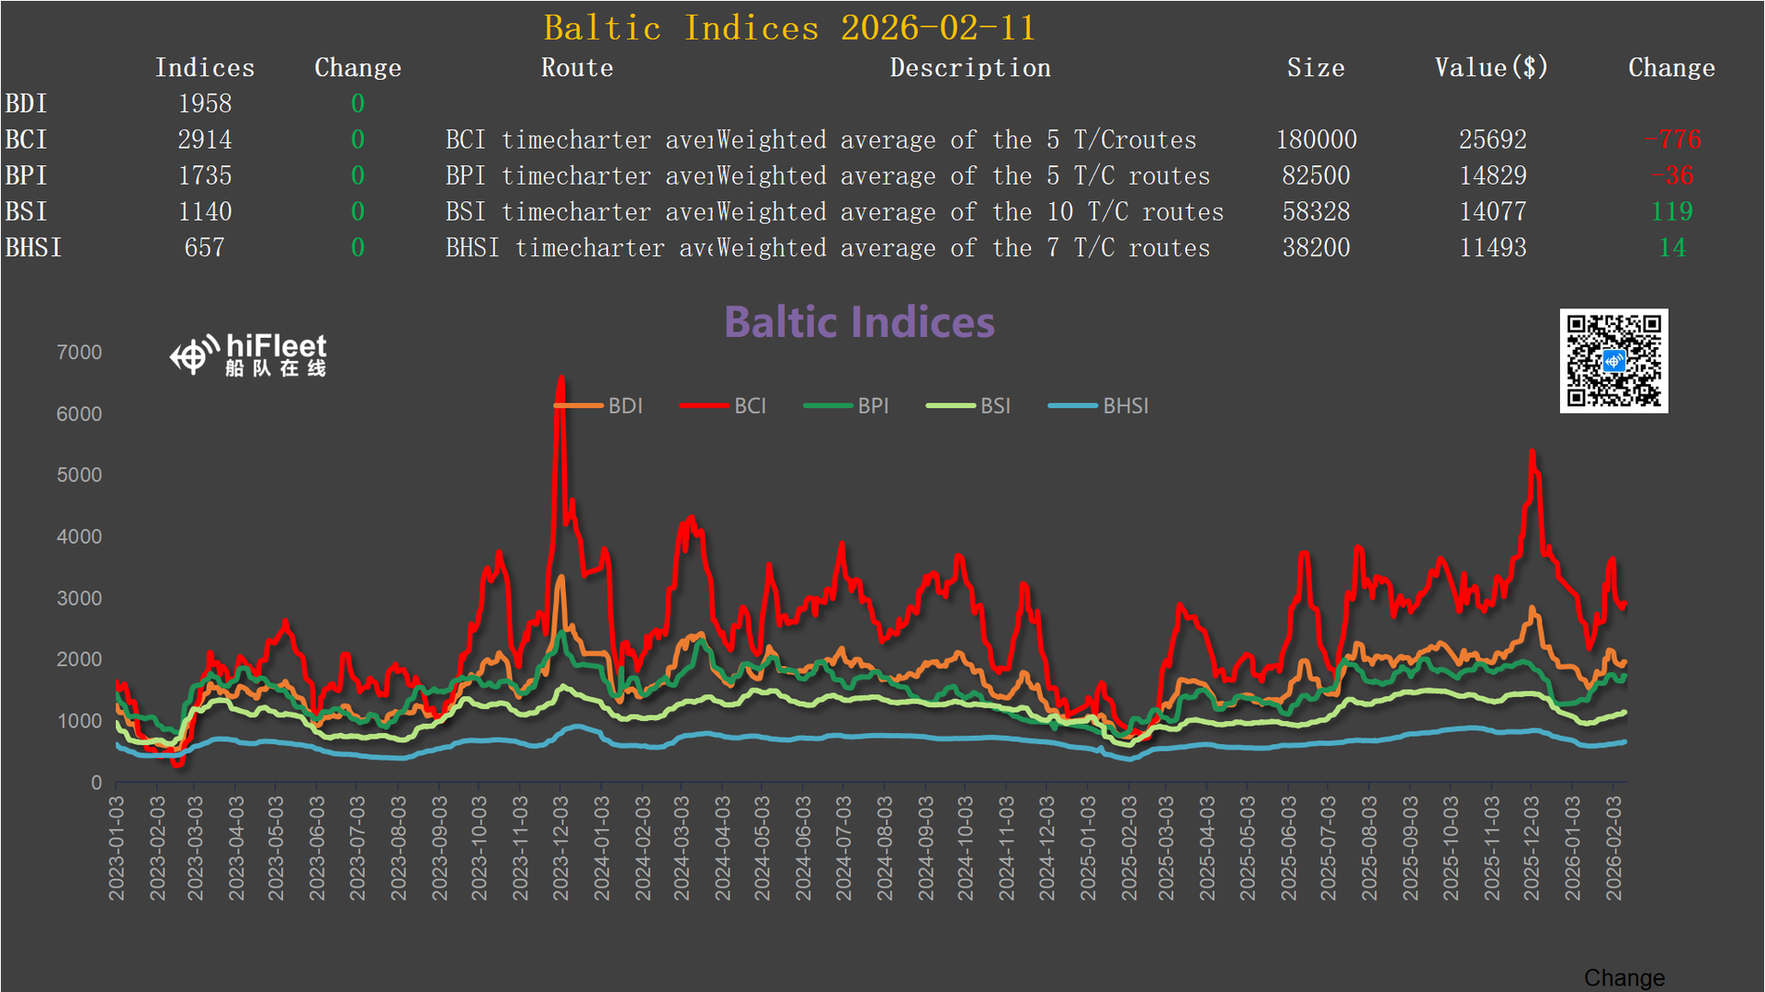Hide the BSI legend entry
The width and height of the screenshot is (1765, 992).
click(994, 406)
